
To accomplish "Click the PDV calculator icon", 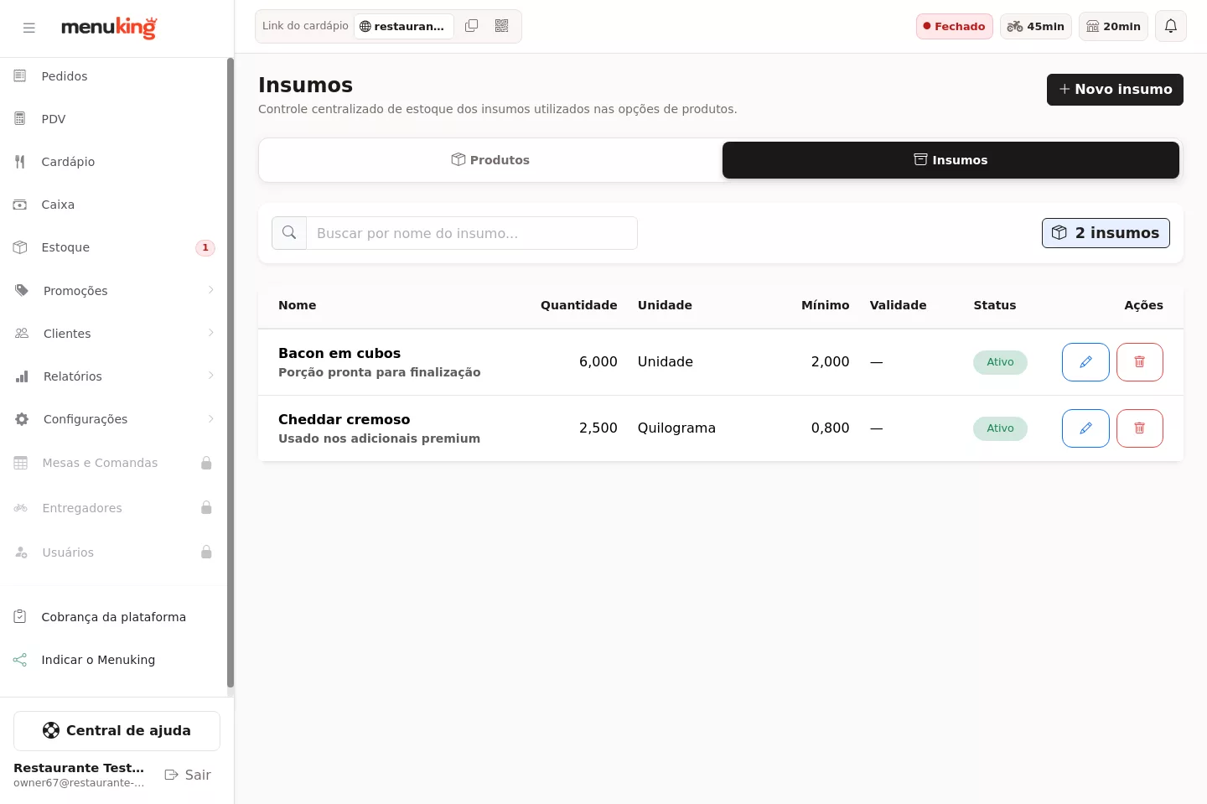I will 20,119.
